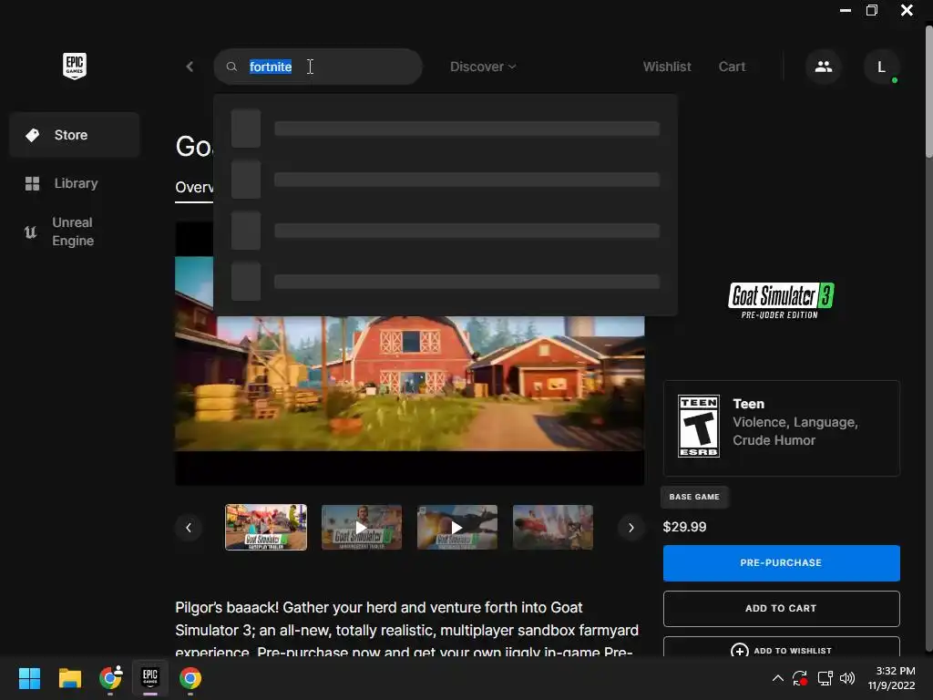The width and height of the screenshot is (933, 700).
Task: Click Add To Wishlist button
Action: click(x=781, y=648)
